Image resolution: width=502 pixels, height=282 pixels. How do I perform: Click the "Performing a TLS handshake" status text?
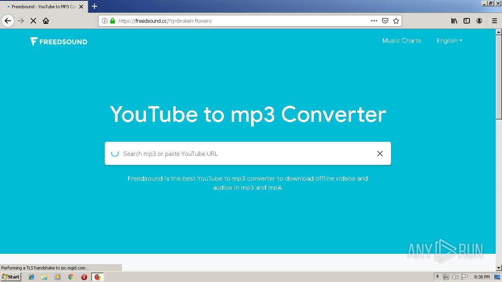(45, 268)
